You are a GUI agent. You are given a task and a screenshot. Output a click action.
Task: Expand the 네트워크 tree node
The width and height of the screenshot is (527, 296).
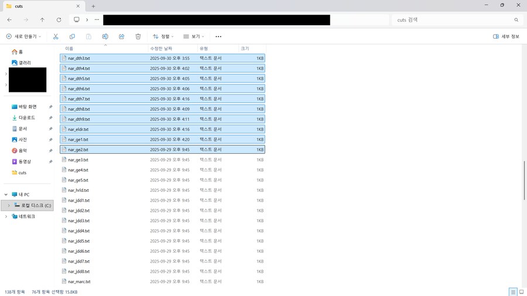(x=6, y=216)
